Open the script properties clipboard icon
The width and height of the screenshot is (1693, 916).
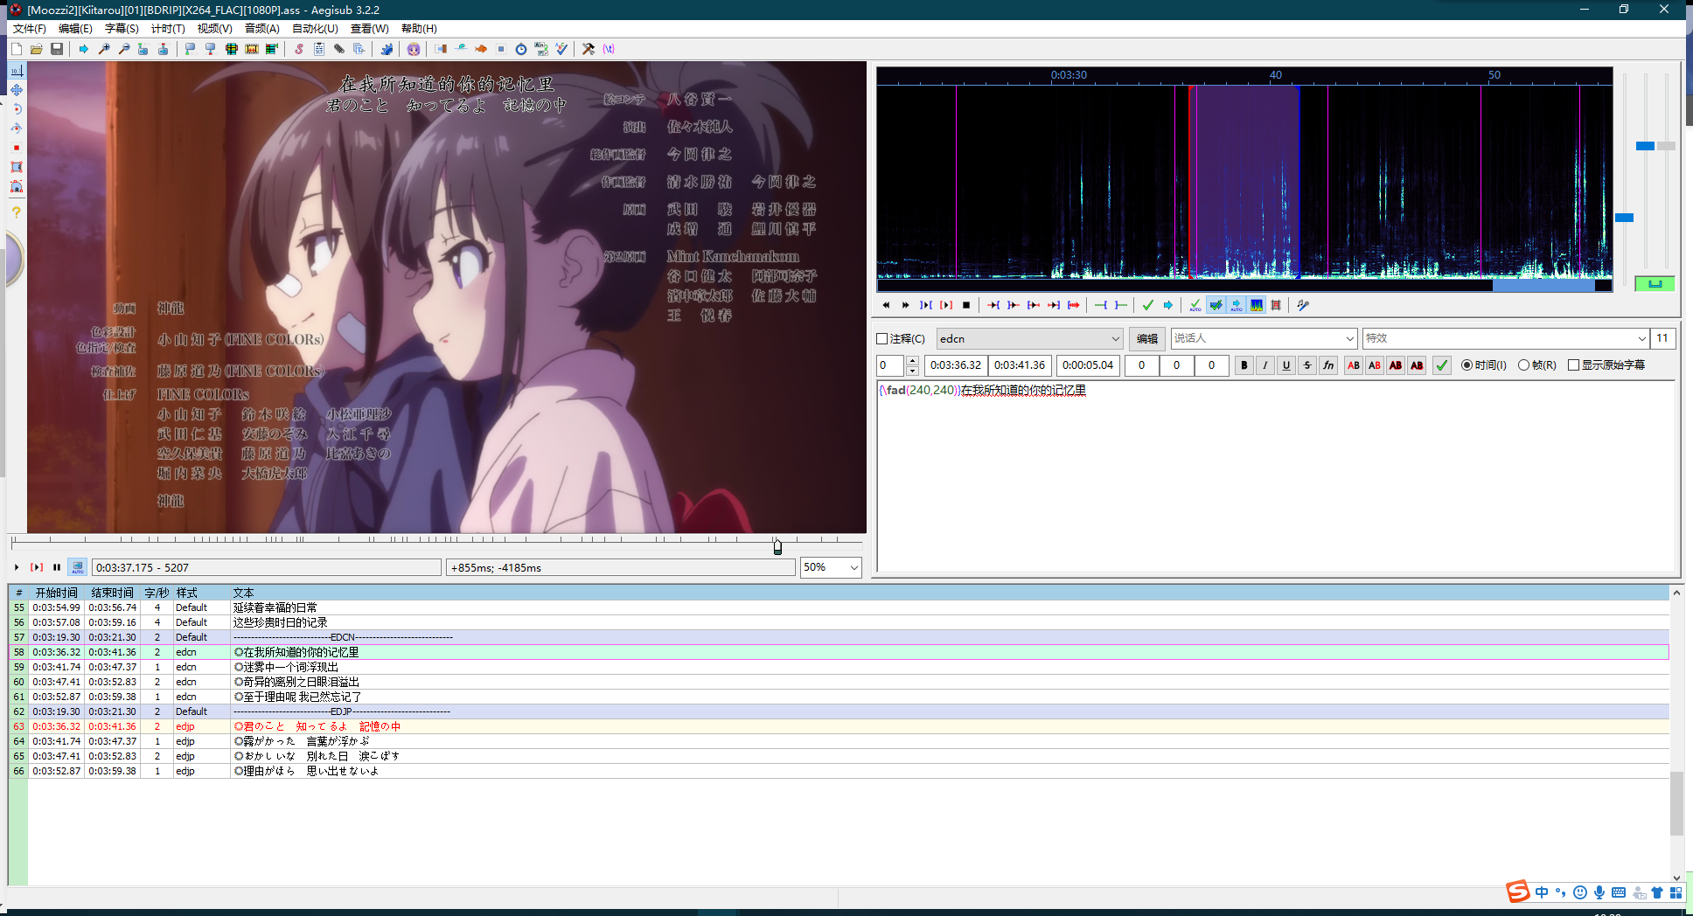pyautogui.click(x=319, y=49)
